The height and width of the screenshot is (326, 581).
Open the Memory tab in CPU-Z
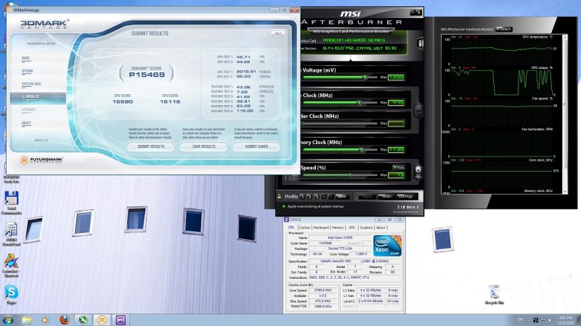coord(338,227)
